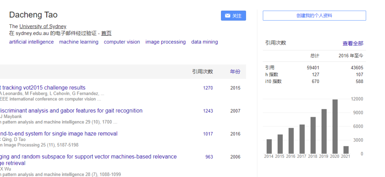Sort publications by 年份 column

point(235,72)
